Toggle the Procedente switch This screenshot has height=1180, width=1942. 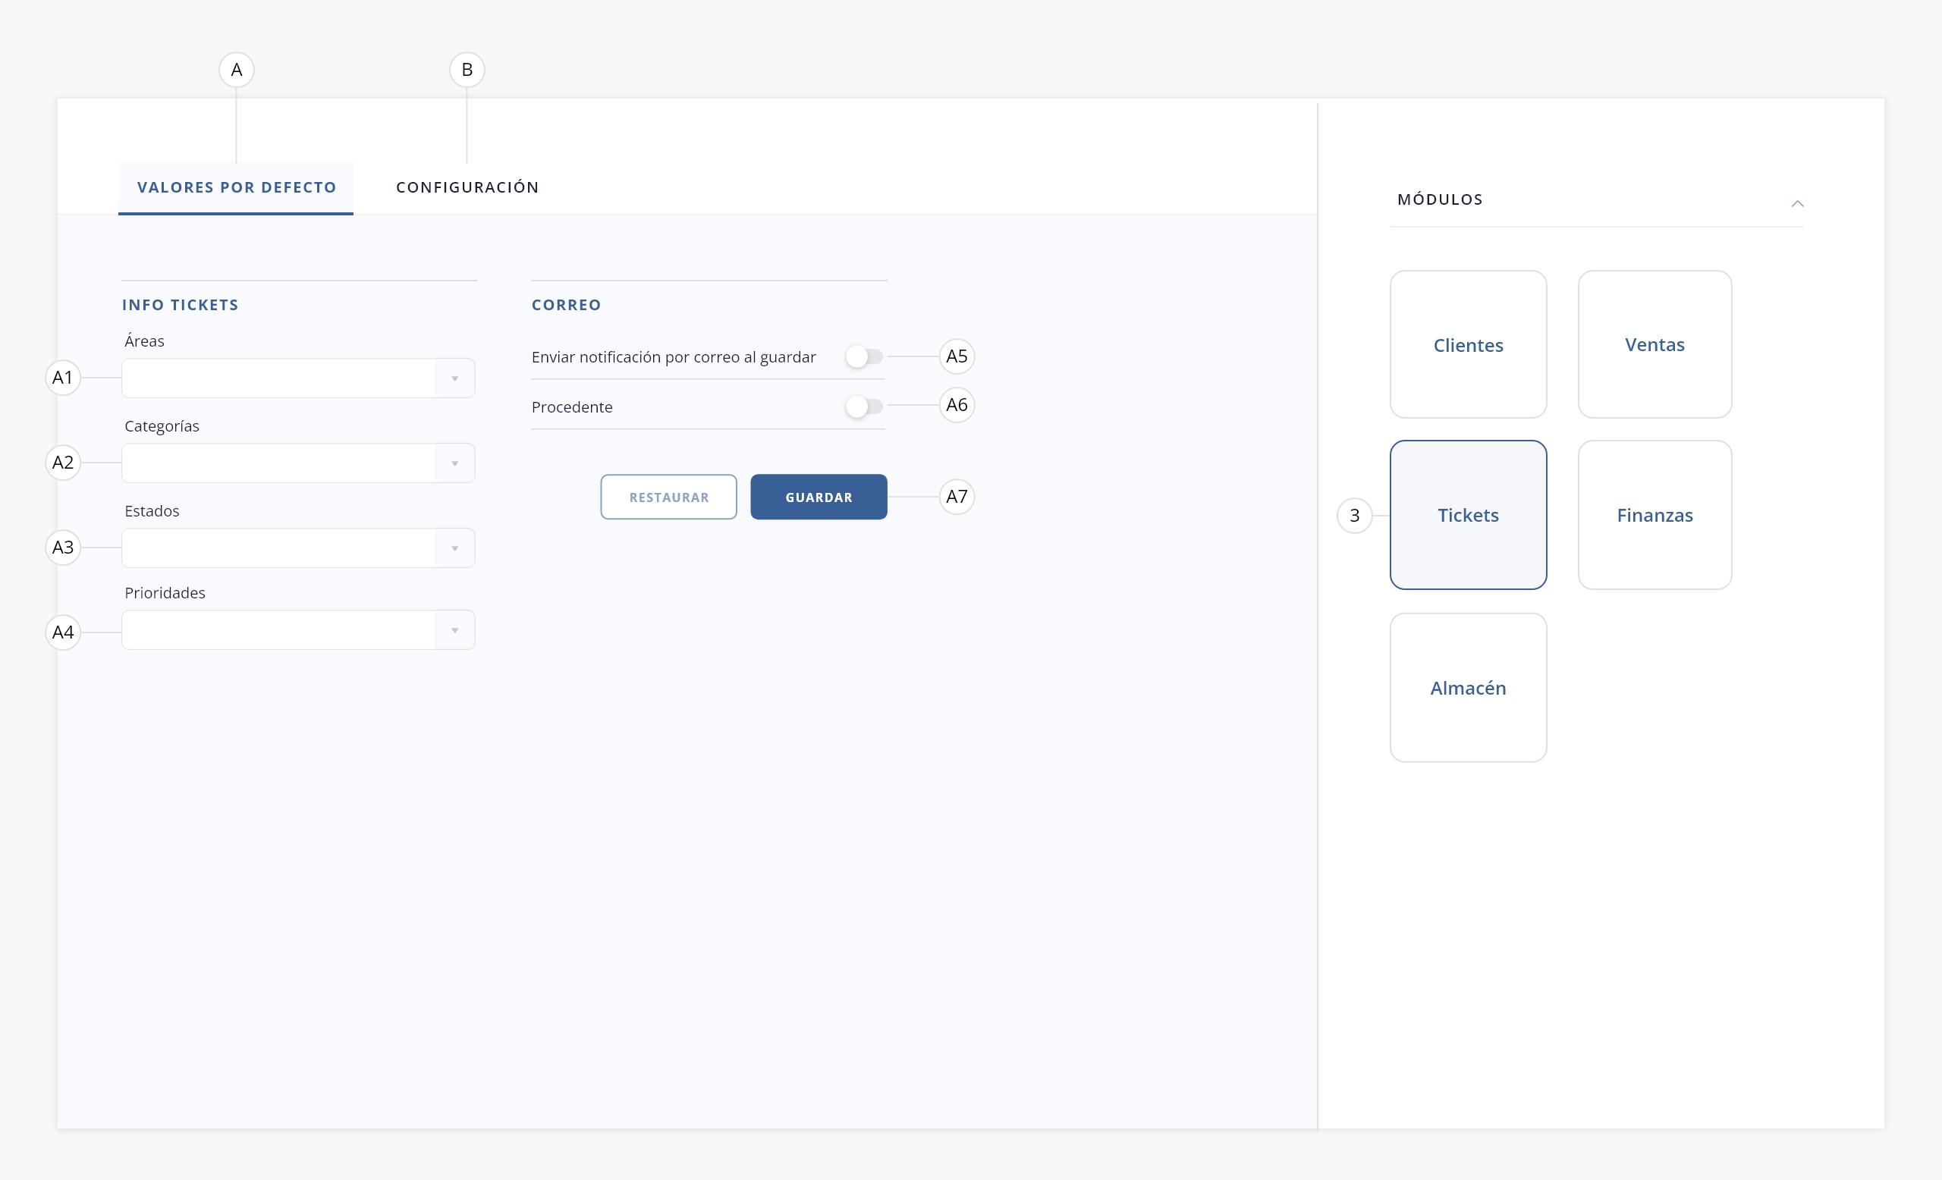click(864, 407)
